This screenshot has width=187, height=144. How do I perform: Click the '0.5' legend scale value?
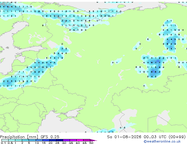(x=10, y=143)
